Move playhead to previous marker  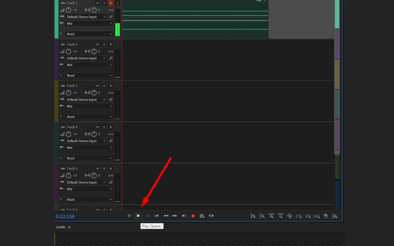[x=157, y=215]
